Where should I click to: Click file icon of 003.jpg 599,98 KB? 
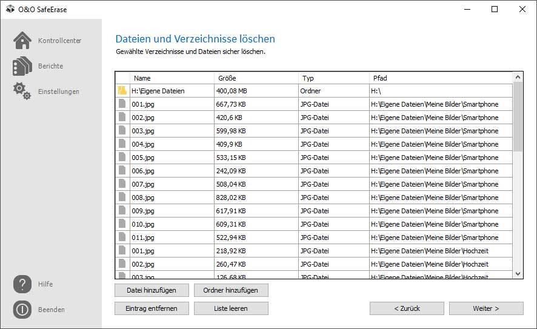pyautogui.click(x=122, y=130)
